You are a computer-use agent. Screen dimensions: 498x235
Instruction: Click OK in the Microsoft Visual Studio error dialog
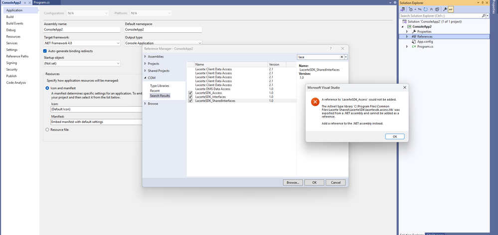coord(395,136)
